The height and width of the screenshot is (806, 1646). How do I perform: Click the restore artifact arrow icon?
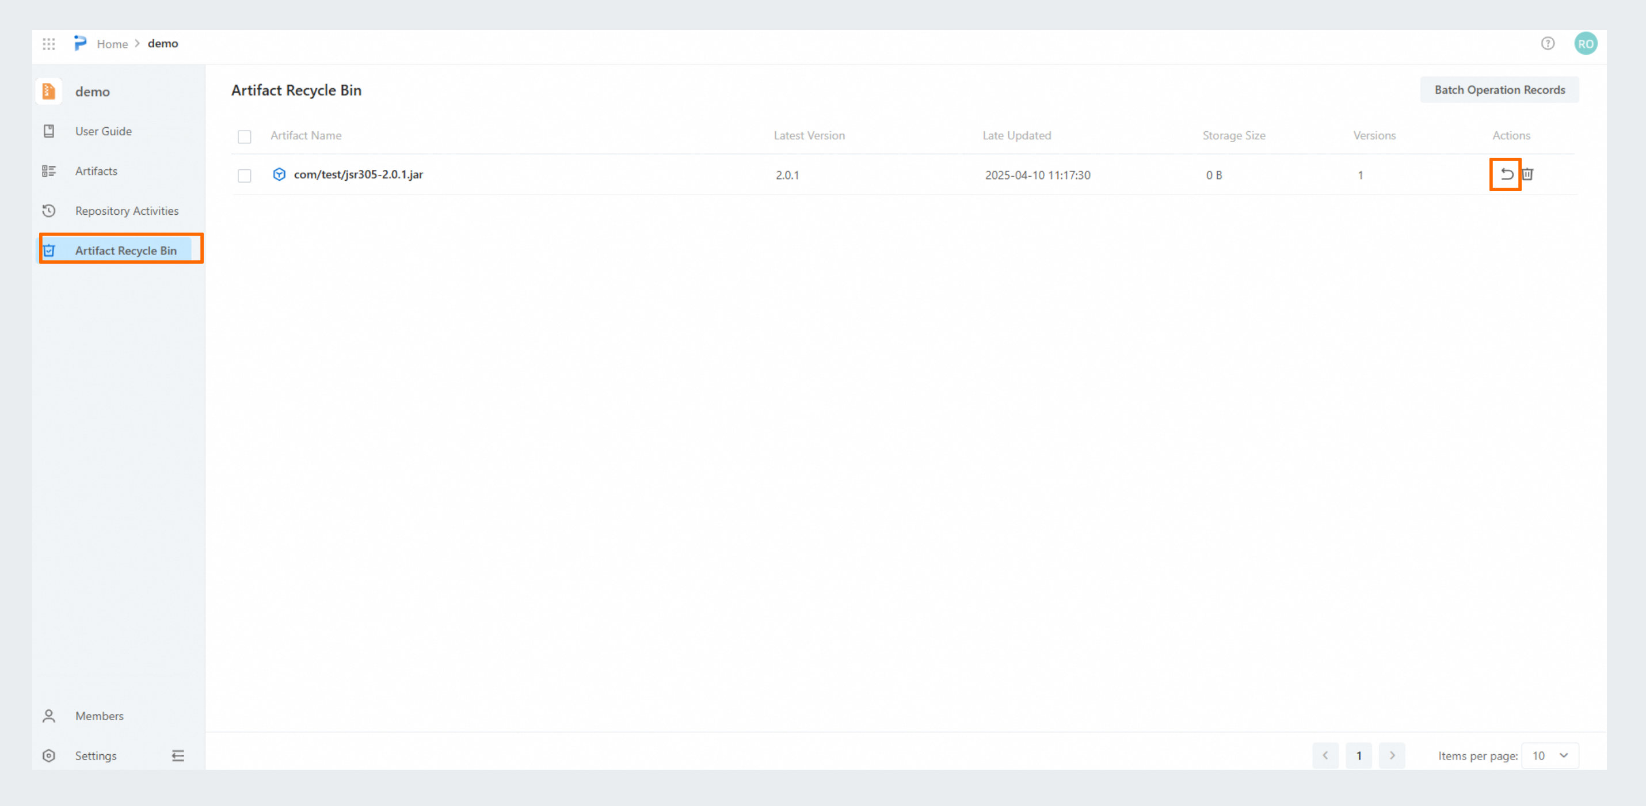[1506, 174]
